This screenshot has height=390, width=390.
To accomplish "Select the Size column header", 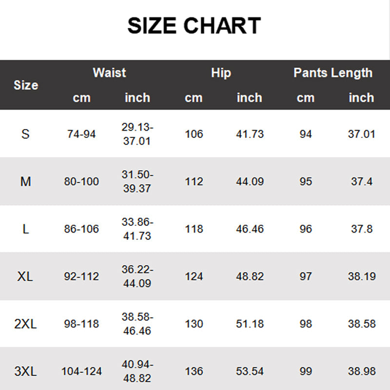I will [x=26, y=85].
